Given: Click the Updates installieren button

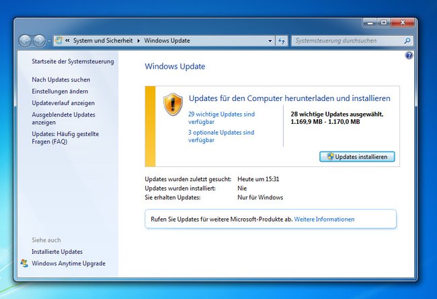Looking at the screenshot, I should click(357, 157).
